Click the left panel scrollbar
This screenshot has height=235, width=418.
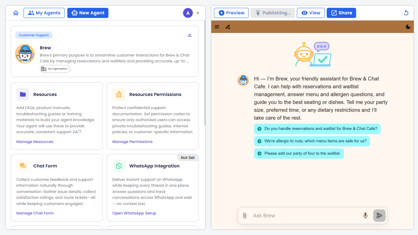[x=205, y=73]
